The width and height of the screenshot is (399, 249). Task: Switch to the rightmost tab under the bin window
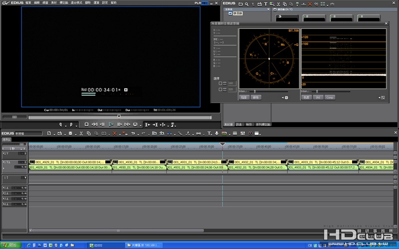point(263,124)
